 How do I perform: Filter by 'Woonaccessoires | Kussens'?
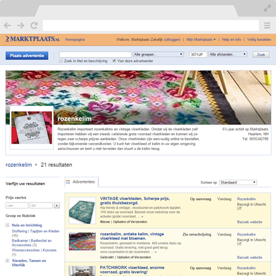[34, 250]
